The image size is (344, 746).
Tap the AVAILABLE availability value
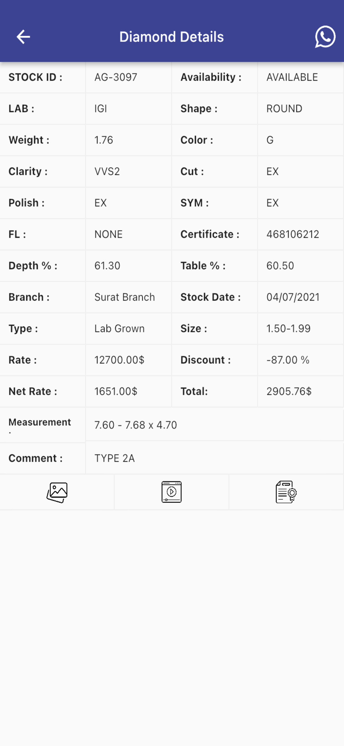coord(292,77)
